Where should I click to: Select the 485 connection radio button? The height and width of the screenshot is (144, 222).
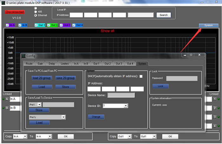pyautogui.click(x=36, y=12)
